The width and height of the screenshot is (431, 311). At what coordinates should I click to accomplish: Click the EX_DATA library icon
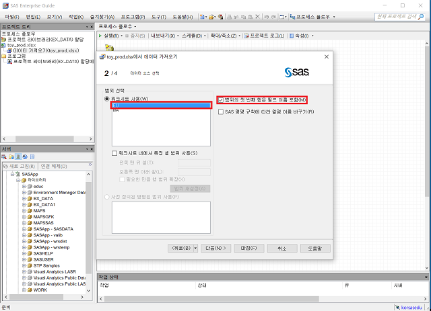point(30,199)
